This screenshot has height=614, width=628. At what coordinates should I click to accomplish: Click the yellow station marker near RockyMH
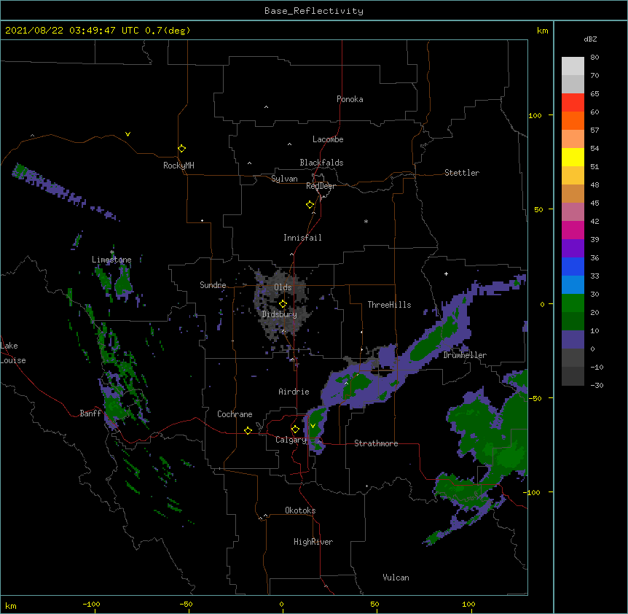pos(181,148)
